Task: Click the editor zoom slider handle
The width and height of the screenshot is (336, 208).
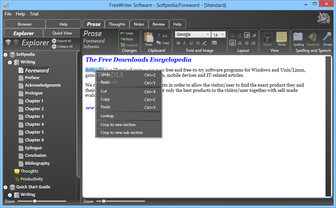Action: click(104, 201)
